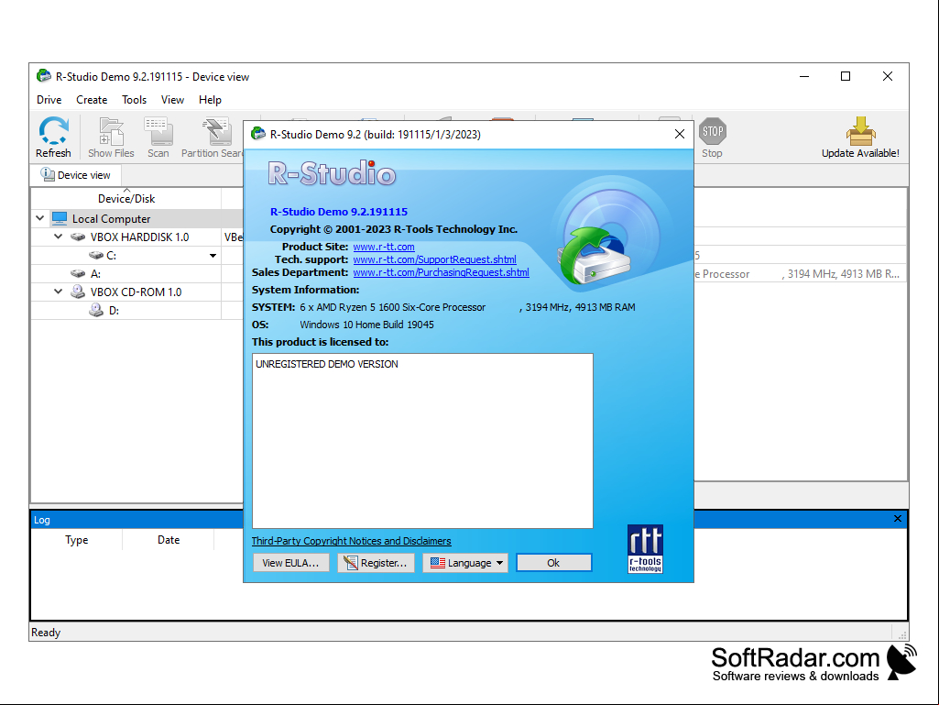Collapse the Local Computer tree node
Image resolution: width=939 pixels, height=705 pixels.
click(x=40, y=218)
